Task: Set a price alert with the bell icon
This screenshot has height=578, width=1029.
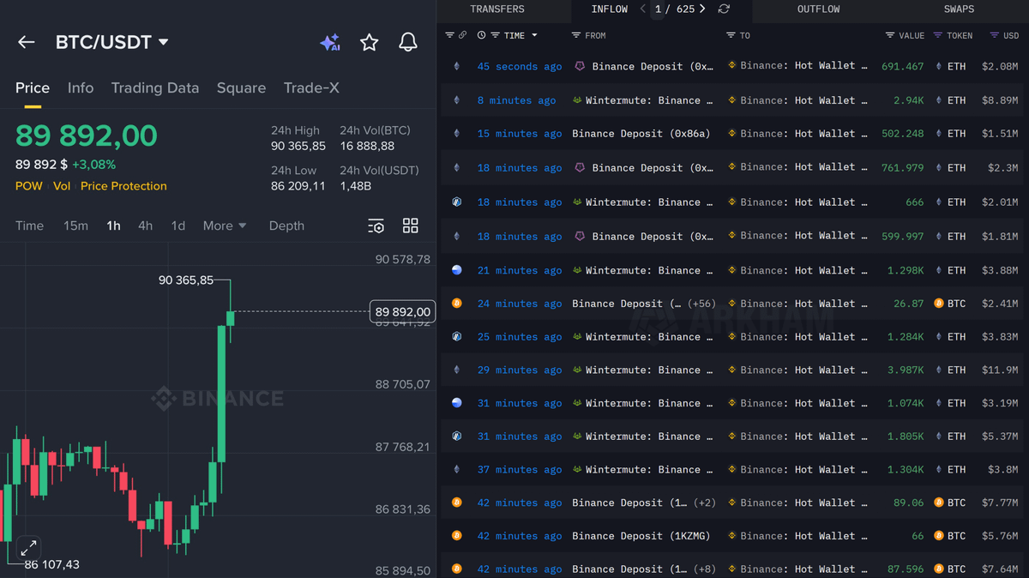Action: tap(408, 42)
